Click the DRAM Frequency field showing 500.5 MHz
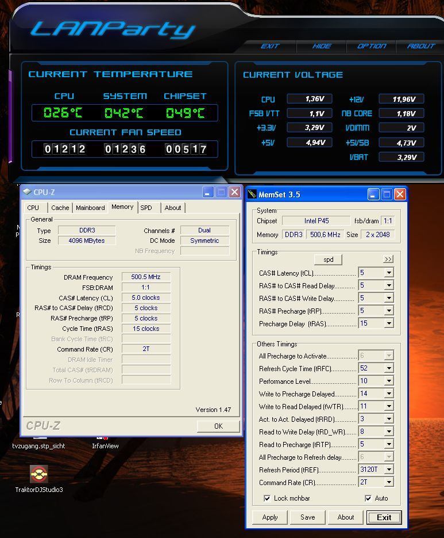This screenshot has height=538, width=444. click(146, 277)
